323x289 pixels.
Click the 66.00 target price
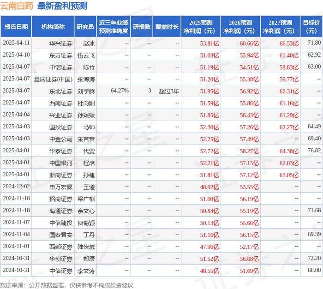(314, 270)
